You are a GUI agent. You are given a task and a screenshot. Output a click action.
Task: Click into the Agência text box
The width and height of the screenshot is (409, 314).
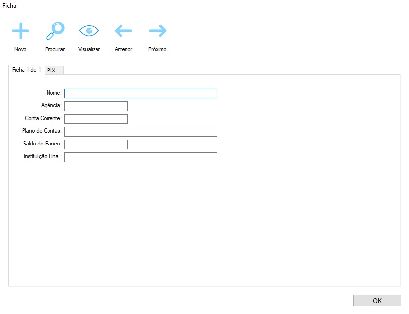click(96, 106)
